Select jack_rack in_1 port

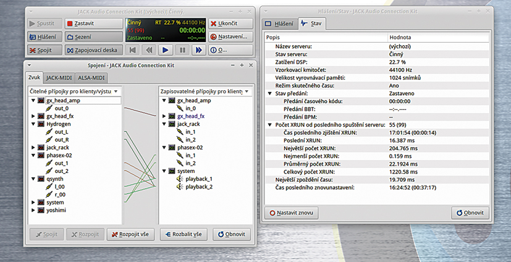coord(190,132)
